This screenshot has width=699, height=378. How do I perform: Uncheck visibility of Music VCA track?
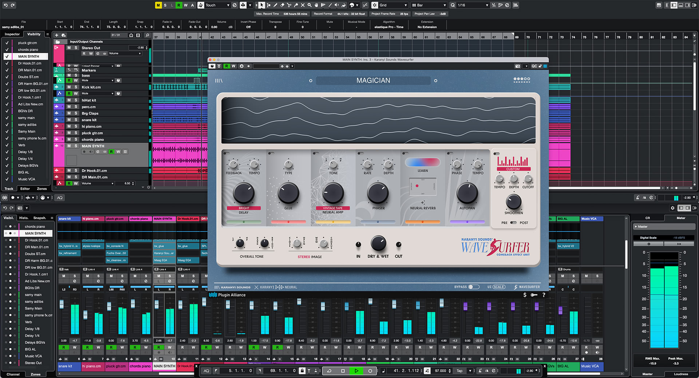click(x=7, y=179)
